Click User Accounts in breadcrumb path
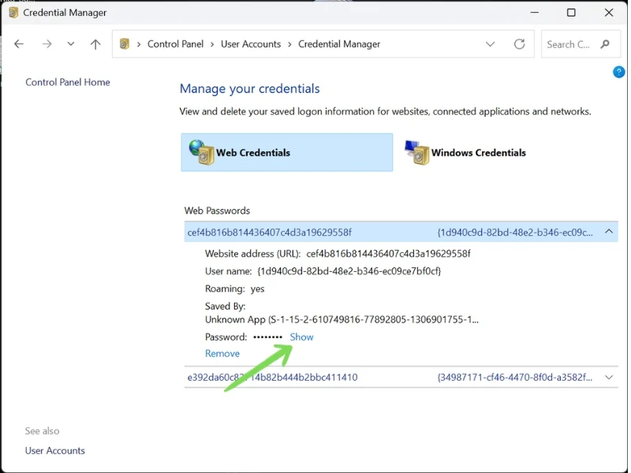 (x=251, y=44)
